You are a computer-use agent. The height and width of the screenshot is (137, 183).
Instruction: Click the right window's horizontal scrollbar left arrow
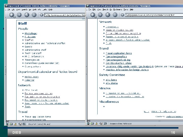point(88,121)
